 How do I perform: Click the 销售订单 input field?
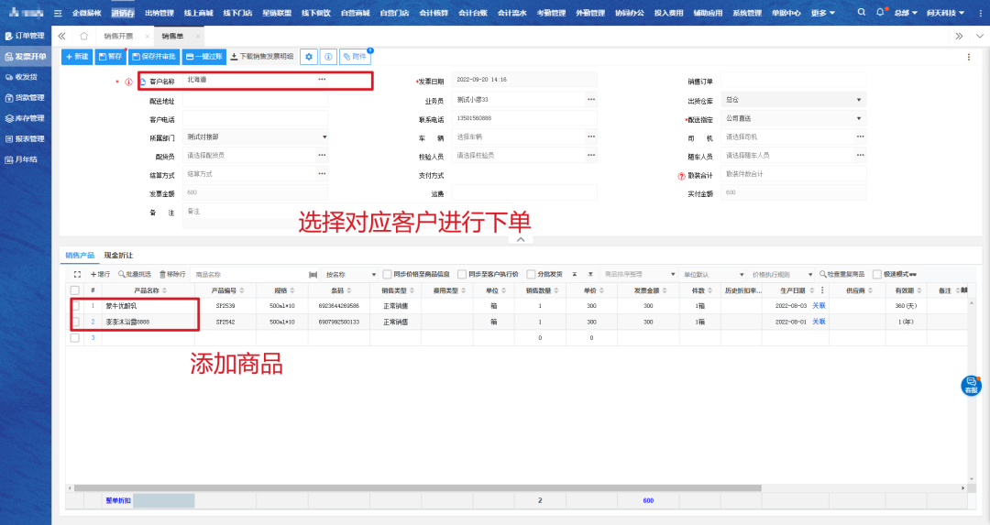[x=793, y=81]
